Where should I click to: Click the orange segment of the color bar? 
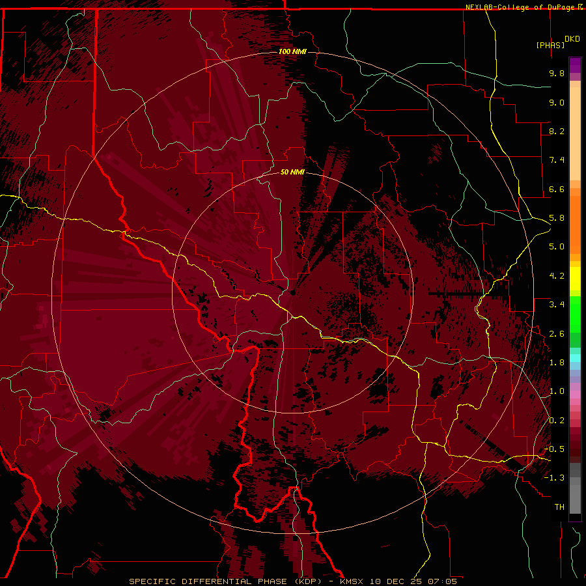pyautogui.click(x=575, y=224)
